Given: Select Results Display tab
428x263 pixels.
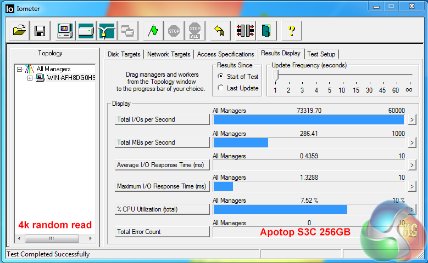Looking at the screenshot, I should (281, 53).
